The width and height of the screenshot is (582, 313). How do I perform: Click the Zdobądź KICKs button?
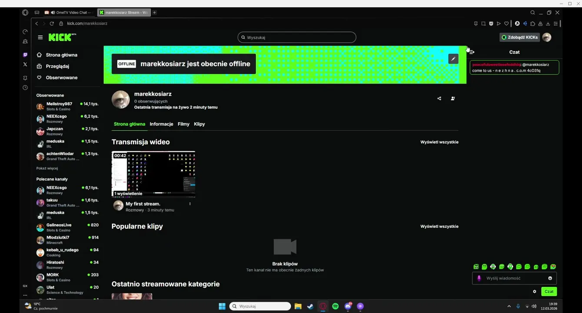click(x=520, y=37)
